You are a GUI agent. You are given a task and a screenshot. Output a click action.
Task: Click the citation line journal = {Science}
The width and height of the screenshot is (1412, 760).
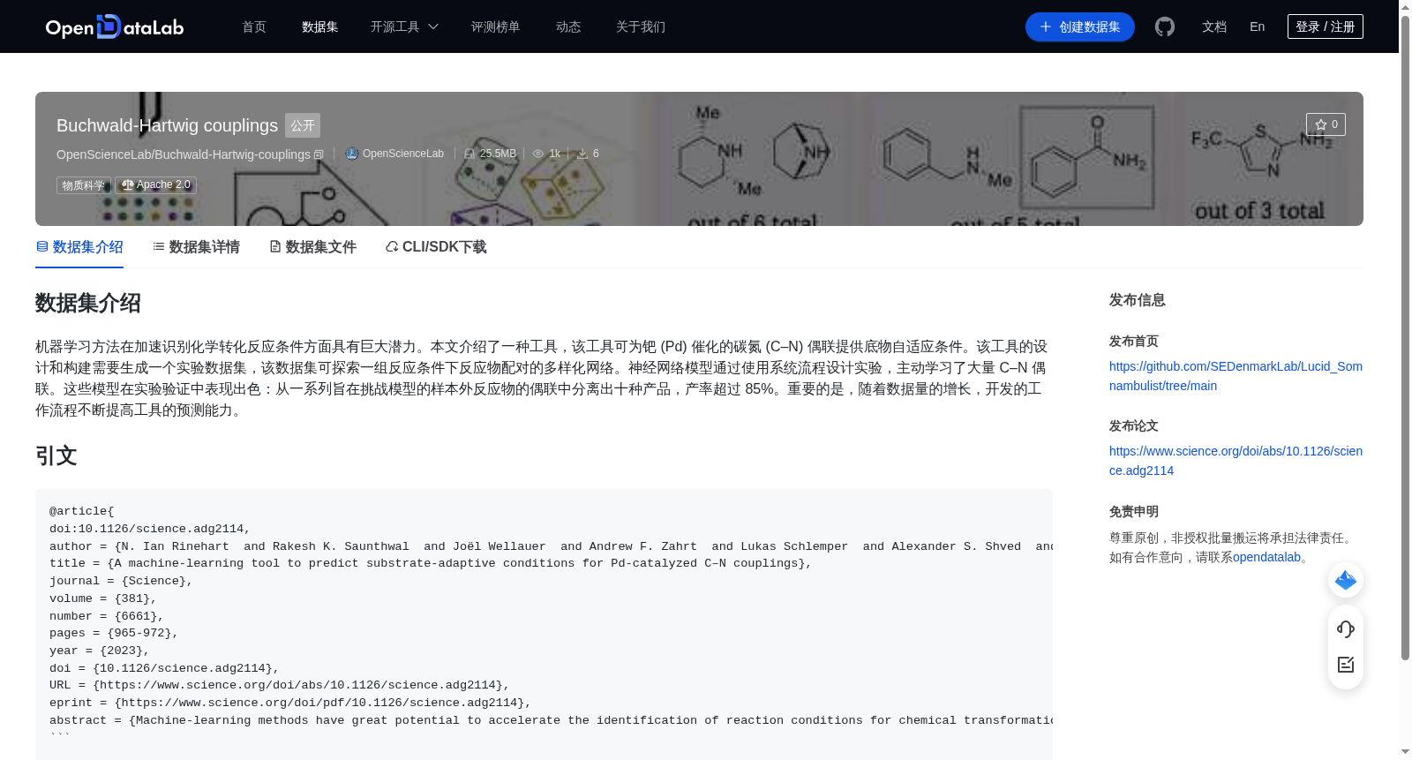tap(121, 581)
